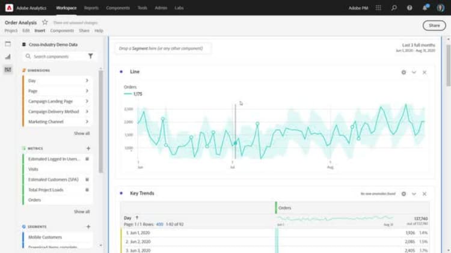
Task: Add a new metric with plus
Action: pos(88,148)
